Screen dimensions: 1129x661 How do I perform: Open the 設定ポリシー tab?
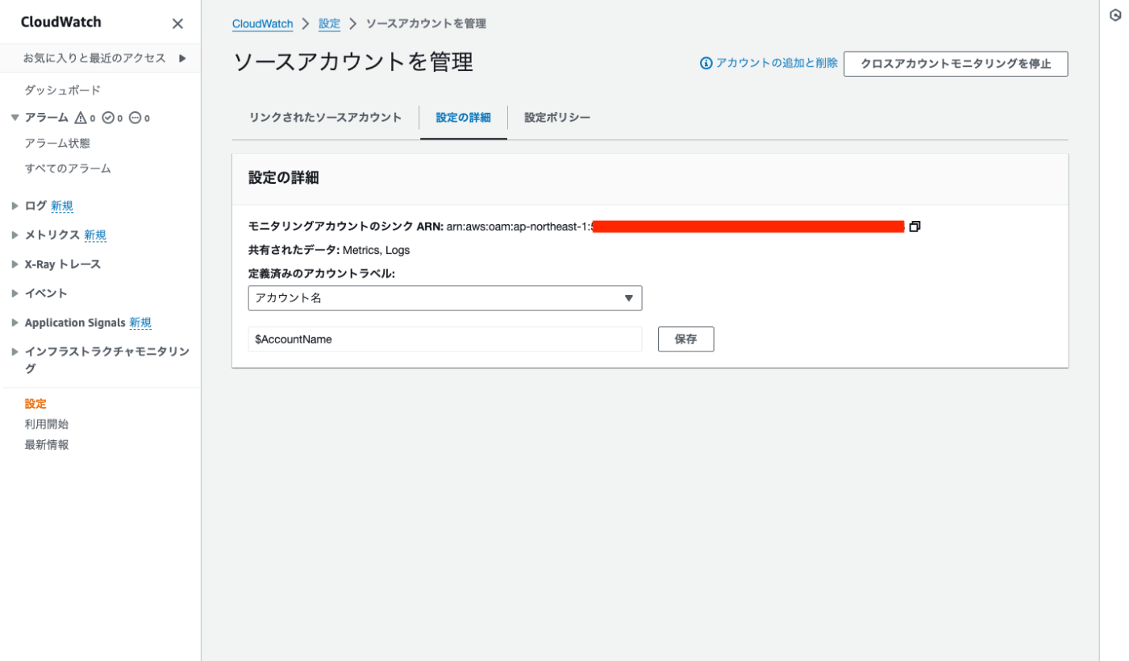(x=557, y=118)
